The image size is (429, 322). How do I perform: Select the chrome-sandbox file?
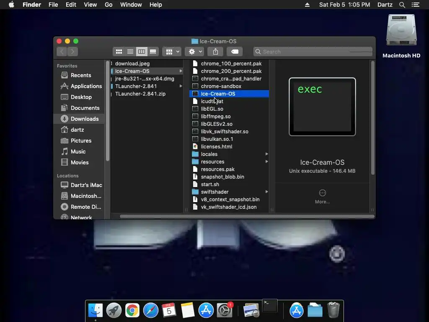tap(229, 86)
